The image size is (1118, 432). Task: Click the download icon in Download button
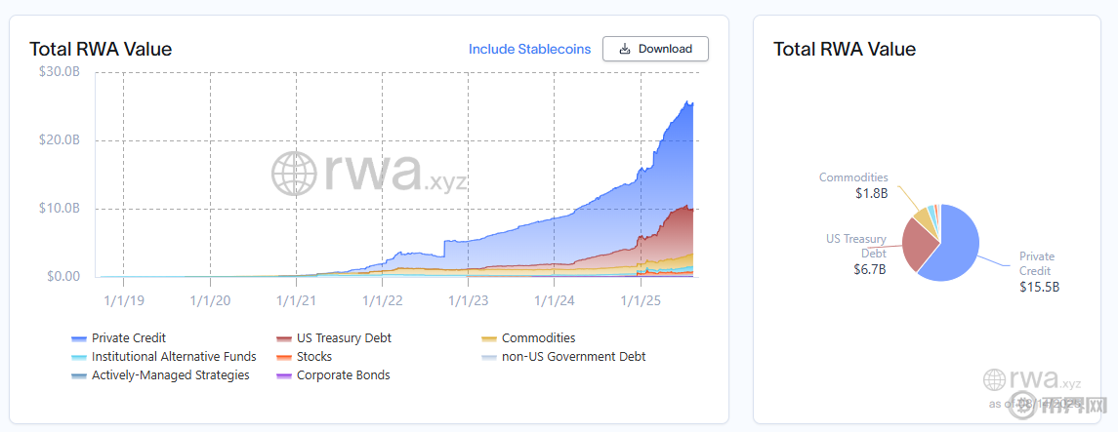click(625, 49)
